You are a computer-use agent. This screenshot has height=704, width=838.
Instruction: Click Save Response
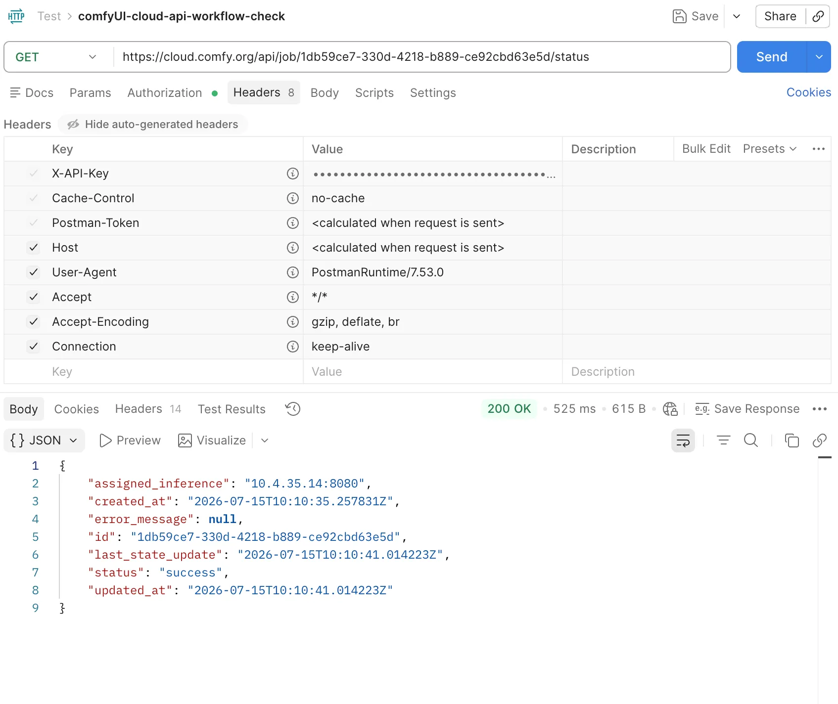[747, 409]
